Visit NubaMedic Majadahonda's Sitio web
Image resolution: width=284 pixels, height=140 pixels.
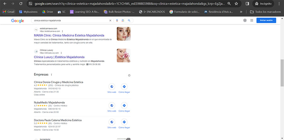tap(112, 107)
